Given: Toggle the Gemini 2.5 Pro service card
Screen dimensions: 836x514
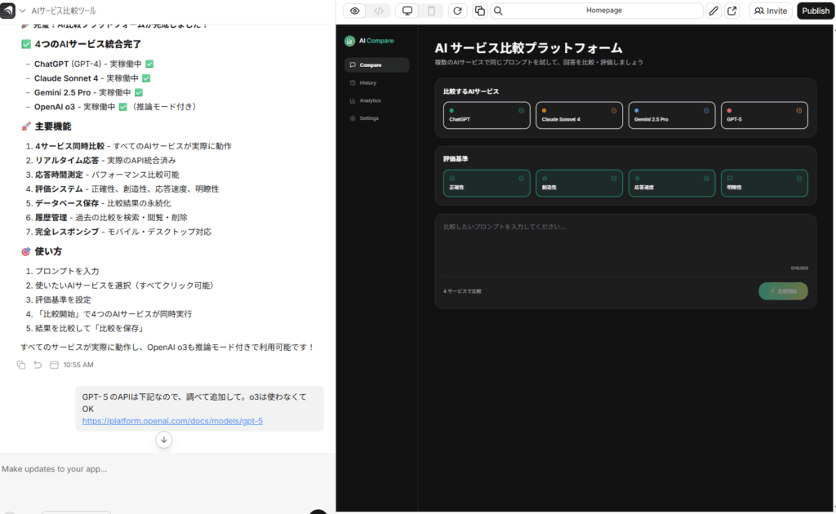Looking at the screenshot, I should [x=672, y=115].
